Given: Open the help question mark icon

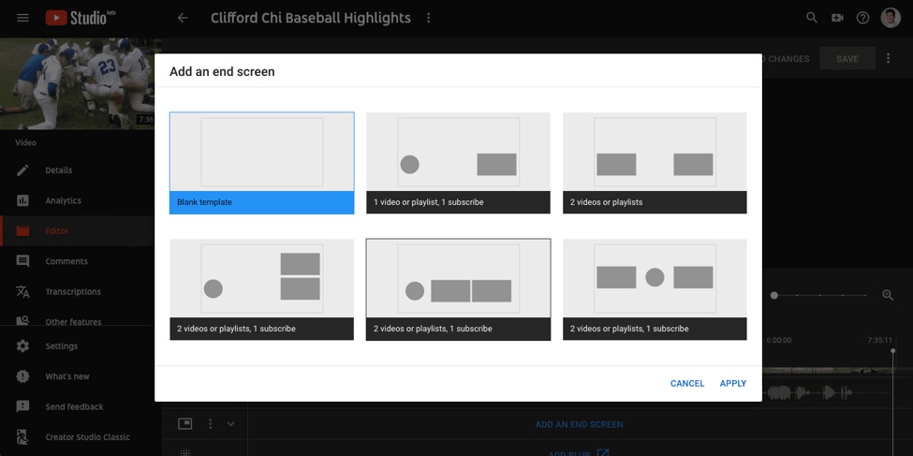Looking at the screenshot, I should pos(863,18).
